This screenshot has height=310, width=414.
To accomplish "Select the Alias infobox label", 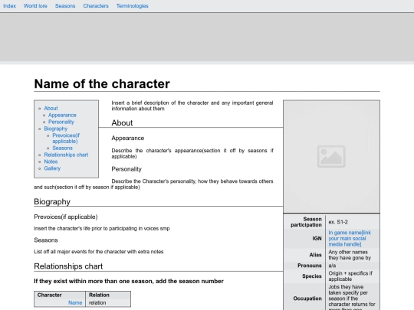I will 316,255.
